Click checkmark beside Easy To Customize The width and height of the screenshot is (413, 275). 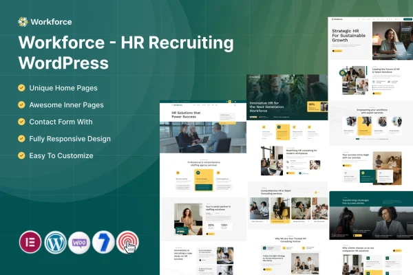point(21,155)
